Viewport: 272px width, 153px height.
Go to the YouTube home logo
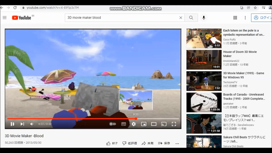tap(22, 18)
